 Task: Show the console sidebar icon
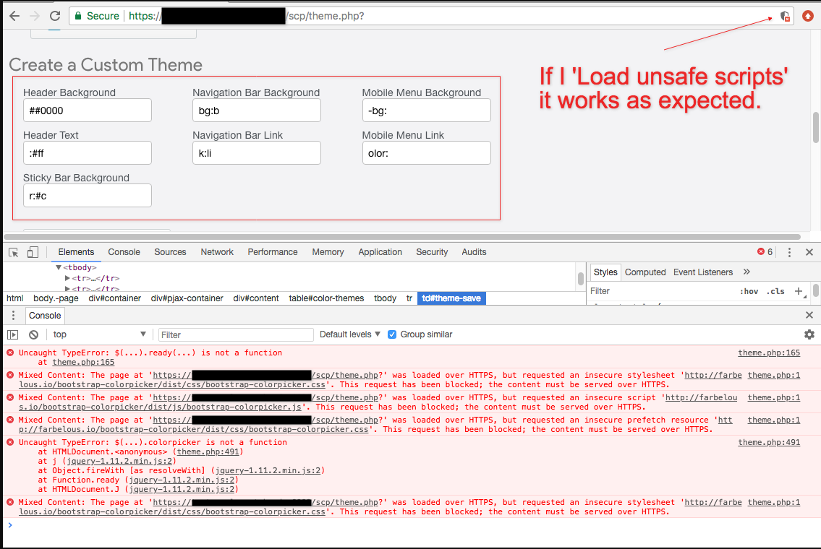(x=13, y=334)
